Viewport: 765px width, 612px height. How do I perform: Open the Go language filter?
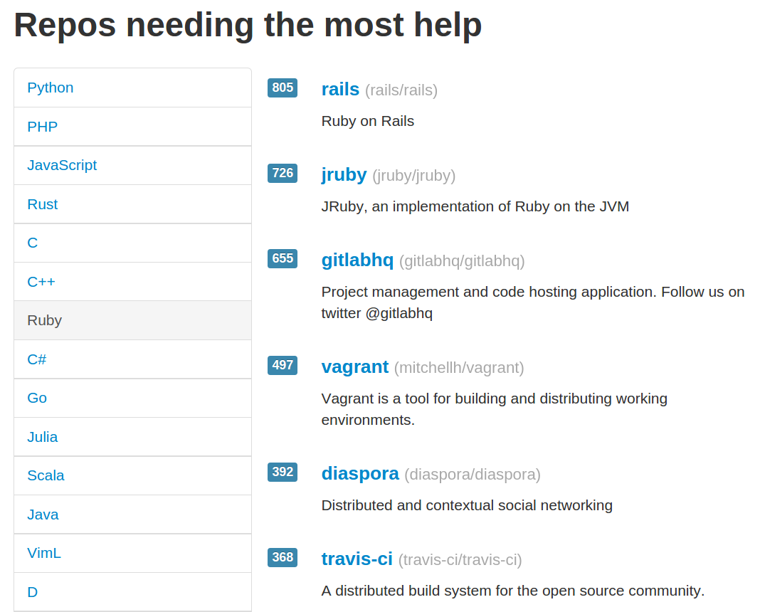pos(132,399)
